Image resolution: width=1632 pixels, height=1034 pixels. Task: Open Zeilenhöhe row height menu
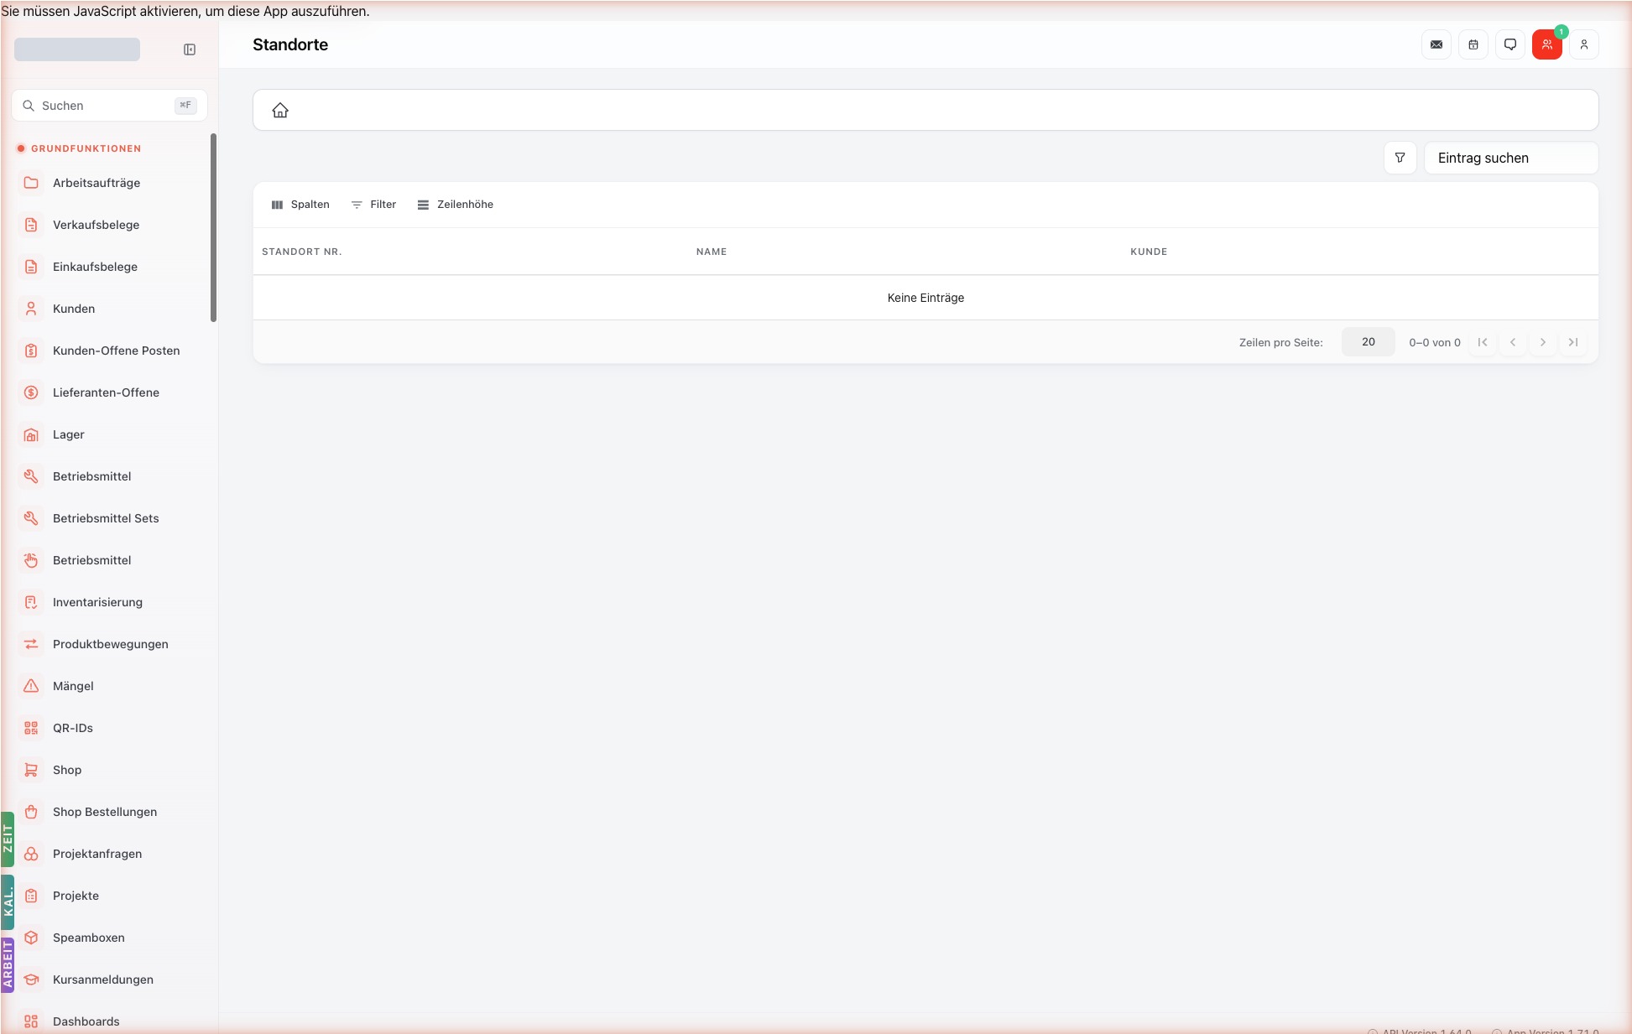[x=456, y=205]
